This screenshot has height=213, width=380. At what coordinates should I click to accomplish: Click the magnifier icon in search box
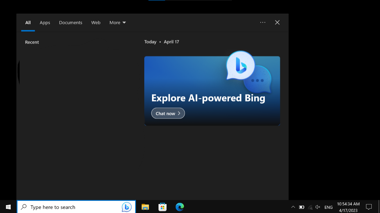(24, 207)
